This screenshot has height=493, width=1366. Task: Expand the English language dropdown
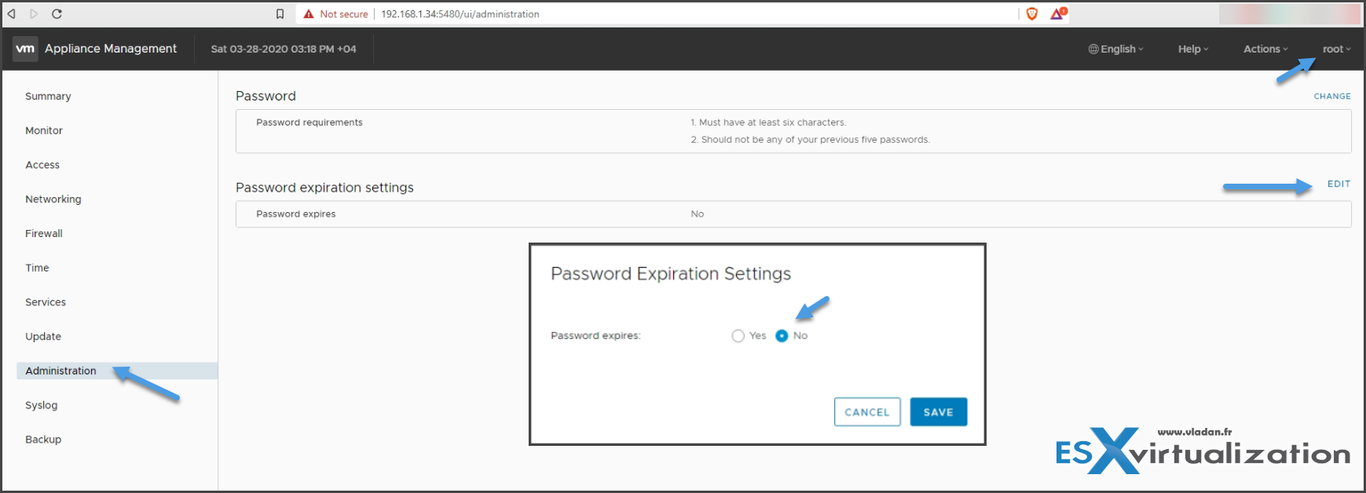(1116, 49)
